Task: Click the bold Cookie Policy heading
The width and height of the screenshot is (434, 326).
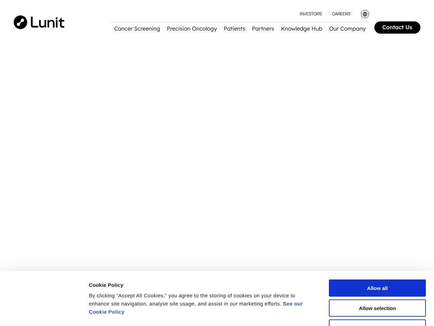Action: click(x=106, y=285)
